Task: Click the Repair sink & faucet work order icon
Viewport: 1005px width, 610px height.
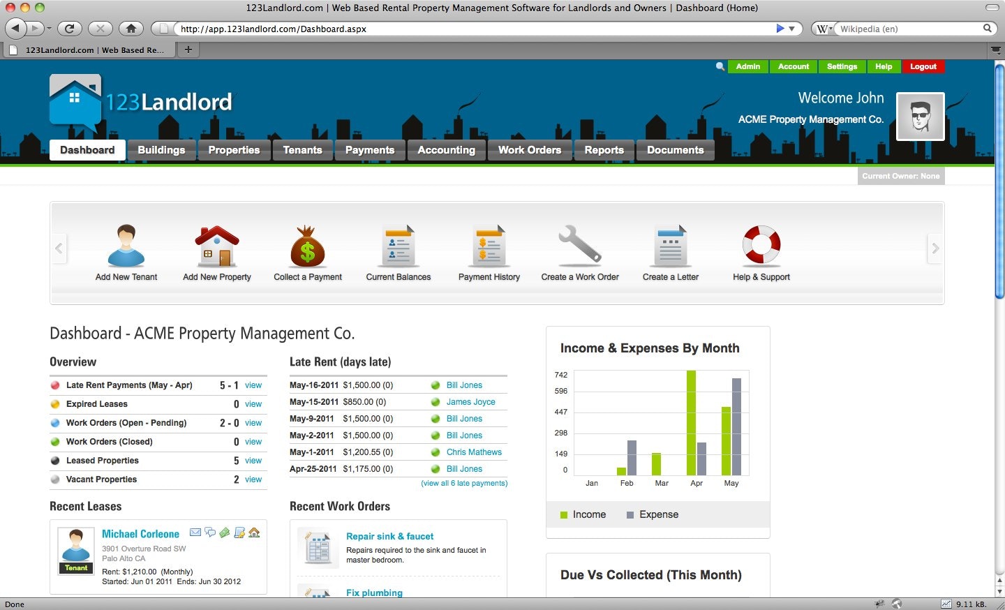Action: pyautogui.click(x=318, y=548)
